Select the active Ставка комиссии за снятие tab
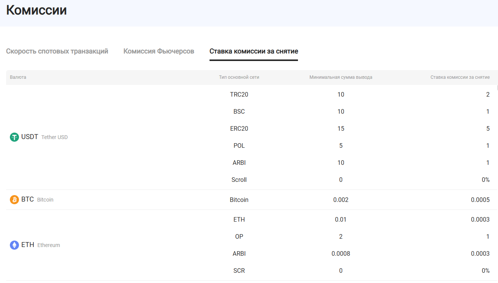 point(254,51)
